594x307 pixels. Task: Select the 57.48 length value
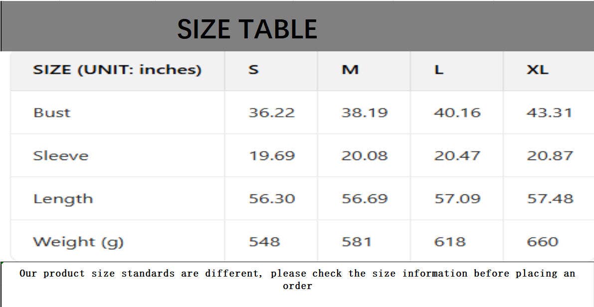550,199
